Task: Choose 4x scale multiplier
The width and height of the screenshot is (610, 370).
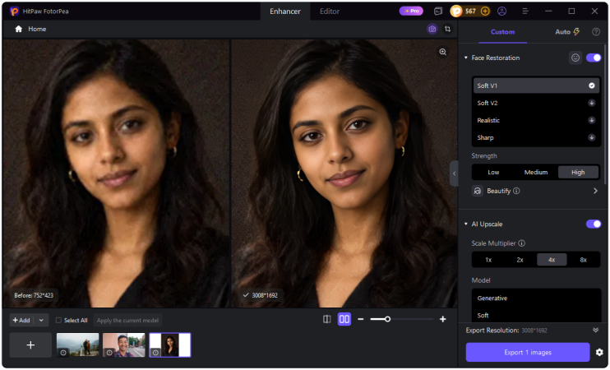Action: coord(552,260)
